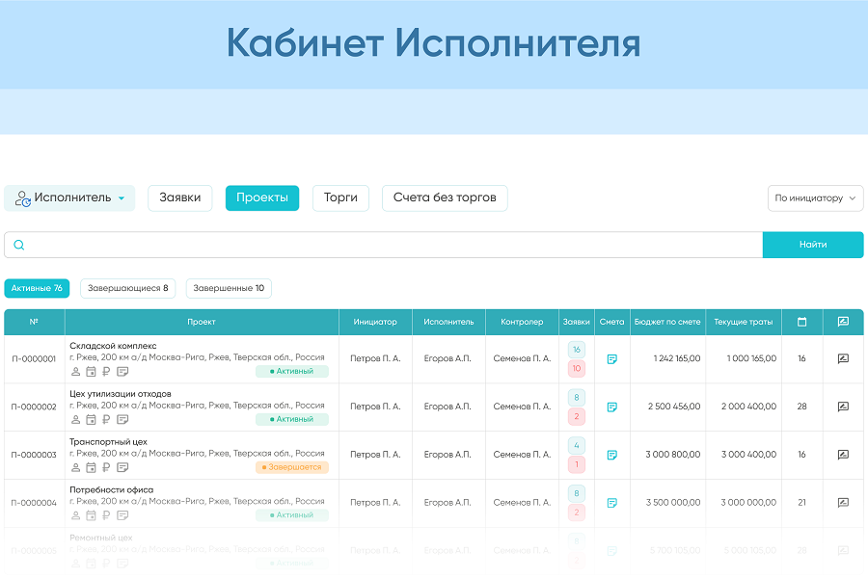Open chat icon for Цех утилизации отходов
Screen dimensions: 868x578
(x=843, y=407)
